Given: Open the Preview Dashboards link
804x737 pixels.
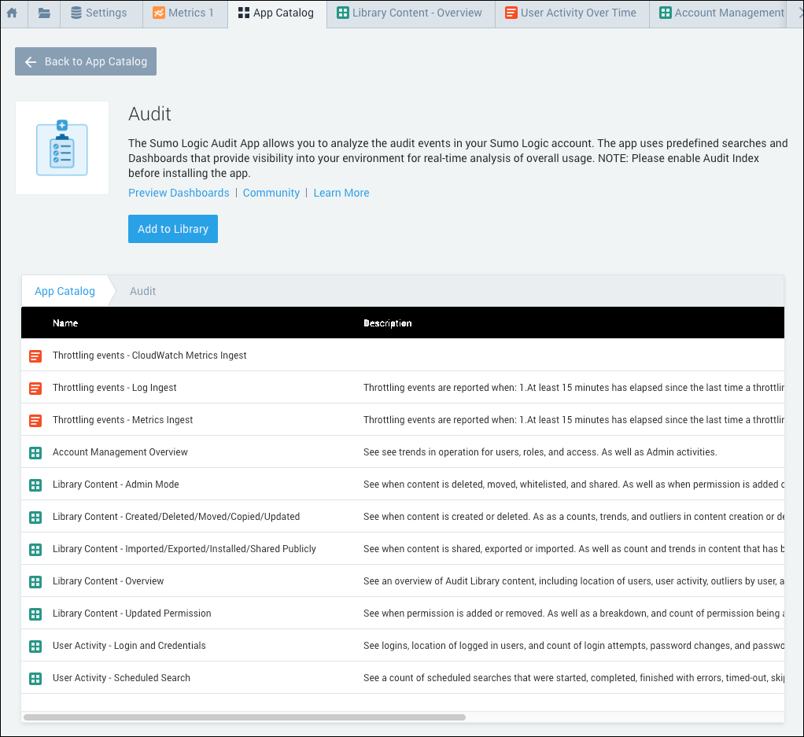Looking at the screenshot, I should click(179, 193).
